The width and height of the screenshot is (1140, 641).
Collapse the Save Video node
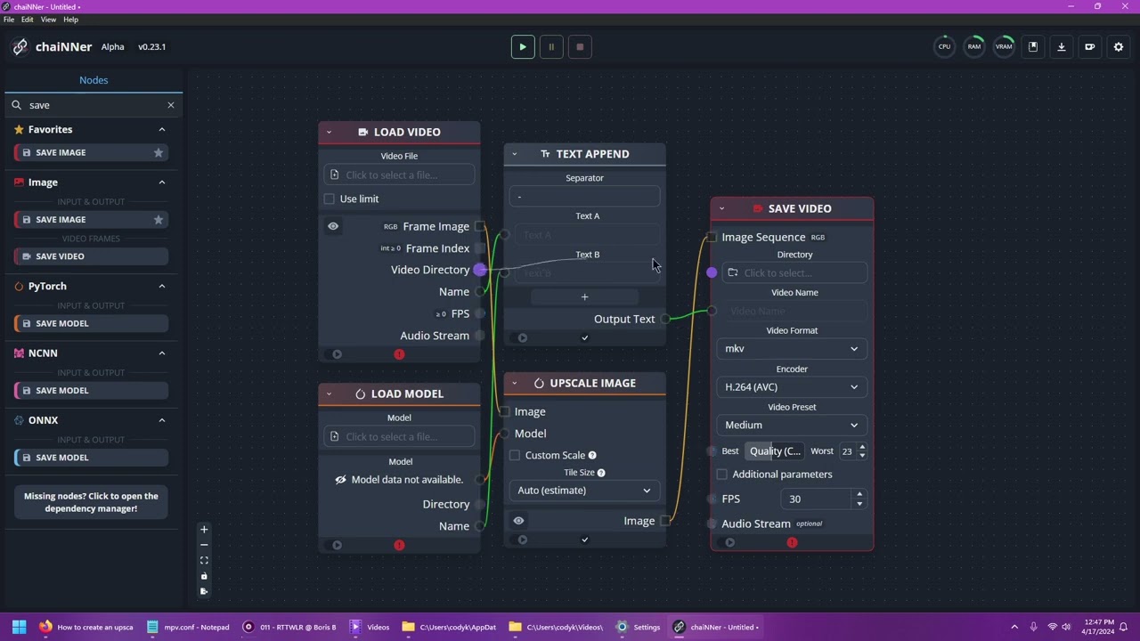pyautogui.click(x=721, y=208)
